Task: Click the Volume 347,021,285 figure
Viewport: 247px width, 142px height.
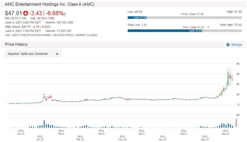Action: (x=59, y=22)
